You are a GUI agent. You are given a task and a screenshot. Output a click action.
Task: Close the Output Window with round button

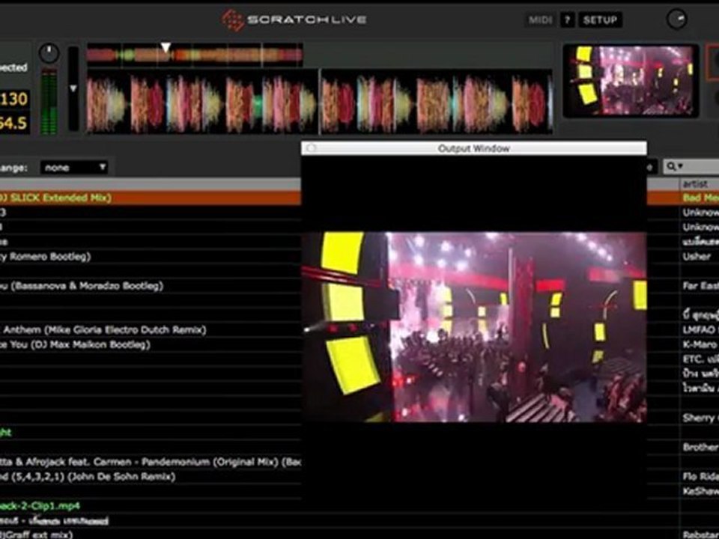click(x=311, y=148)
